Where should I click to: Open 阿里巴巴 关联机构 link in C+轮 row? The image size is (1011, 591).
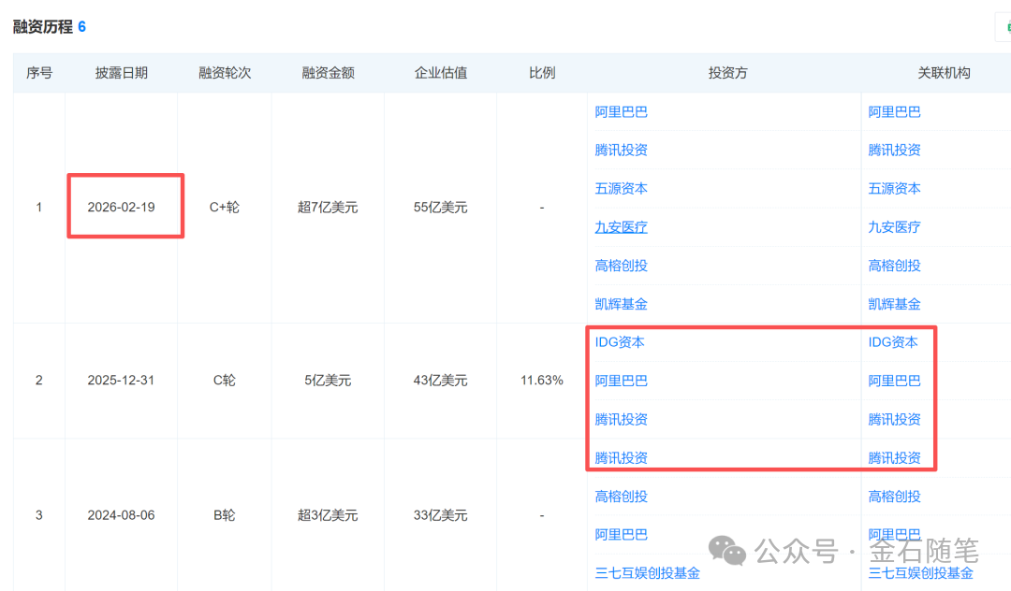[x=894, y=112]
